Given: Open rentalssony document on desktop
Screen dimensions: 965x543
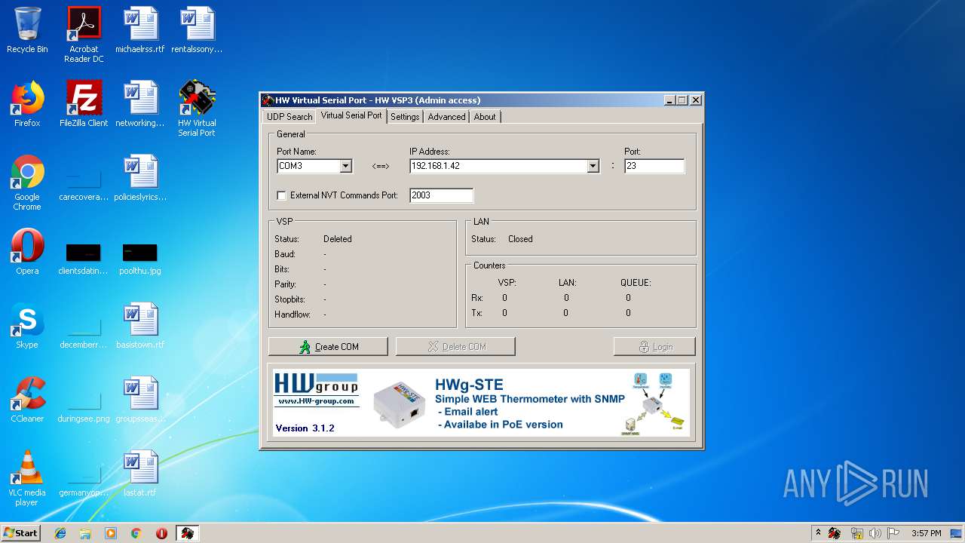Looking at the screenshot, I should (x=197, y=30).
